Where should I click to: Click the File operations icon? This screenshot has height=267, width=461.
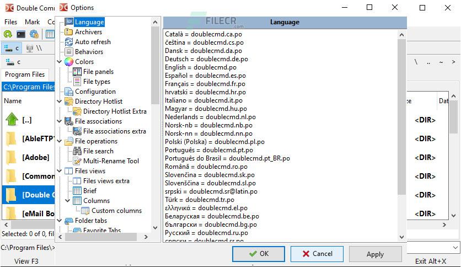pyautogui.click(x=69, y=141)
